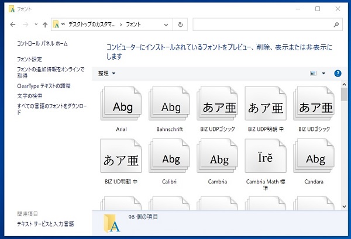The height and width of the screenshot is (239, 351).
Task: Refresh the font folder view
Action: pos(180,25)
